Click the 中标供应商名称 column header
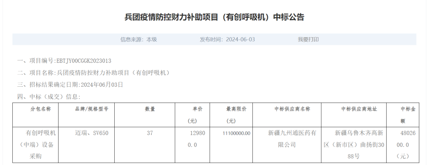Screen dimensions: 430x165 click(287, 109)
